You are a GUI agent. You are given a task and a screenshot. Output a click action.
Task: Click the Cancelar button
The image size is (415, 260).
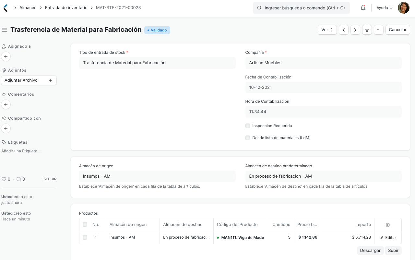(x=397, y=30)
